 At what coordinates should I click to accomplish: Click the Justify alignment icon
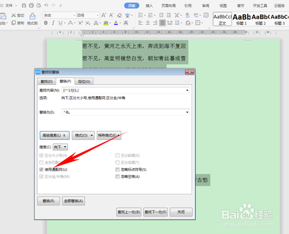pyautogui.click(x=162, y=23)
